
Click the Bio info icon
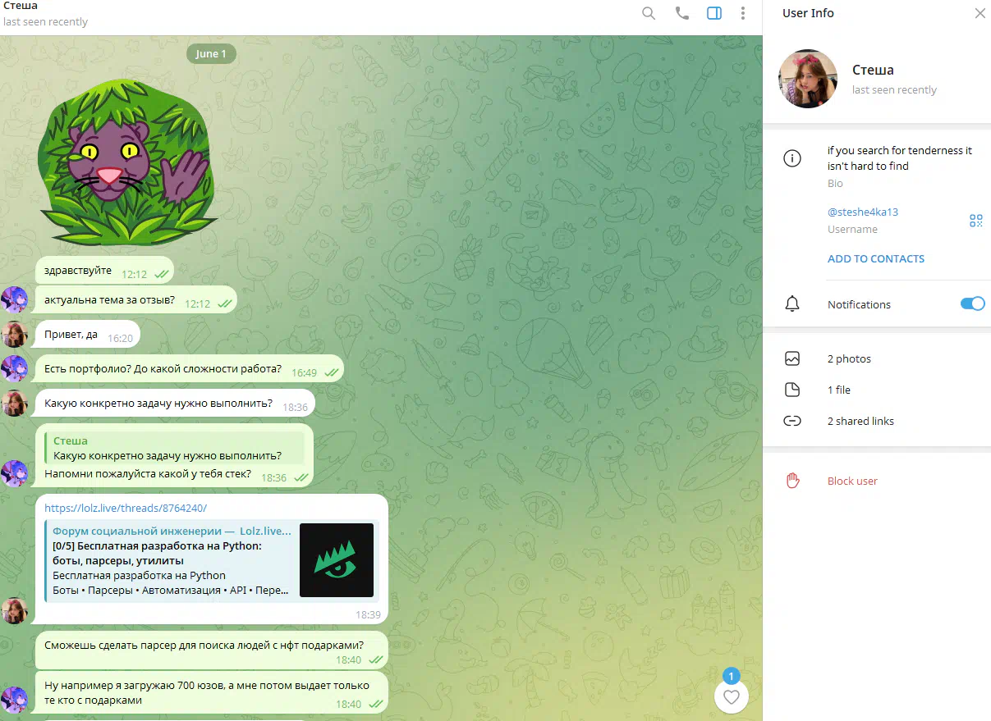tap(792, 158)
